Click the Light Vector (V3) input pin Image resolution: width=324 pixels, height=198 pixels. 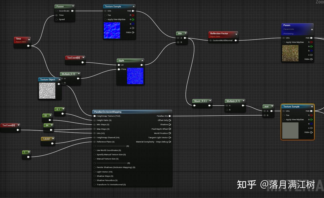[x=95, y=172]
